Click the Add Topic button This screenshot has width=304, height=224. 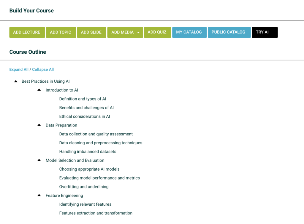[61, 32]
